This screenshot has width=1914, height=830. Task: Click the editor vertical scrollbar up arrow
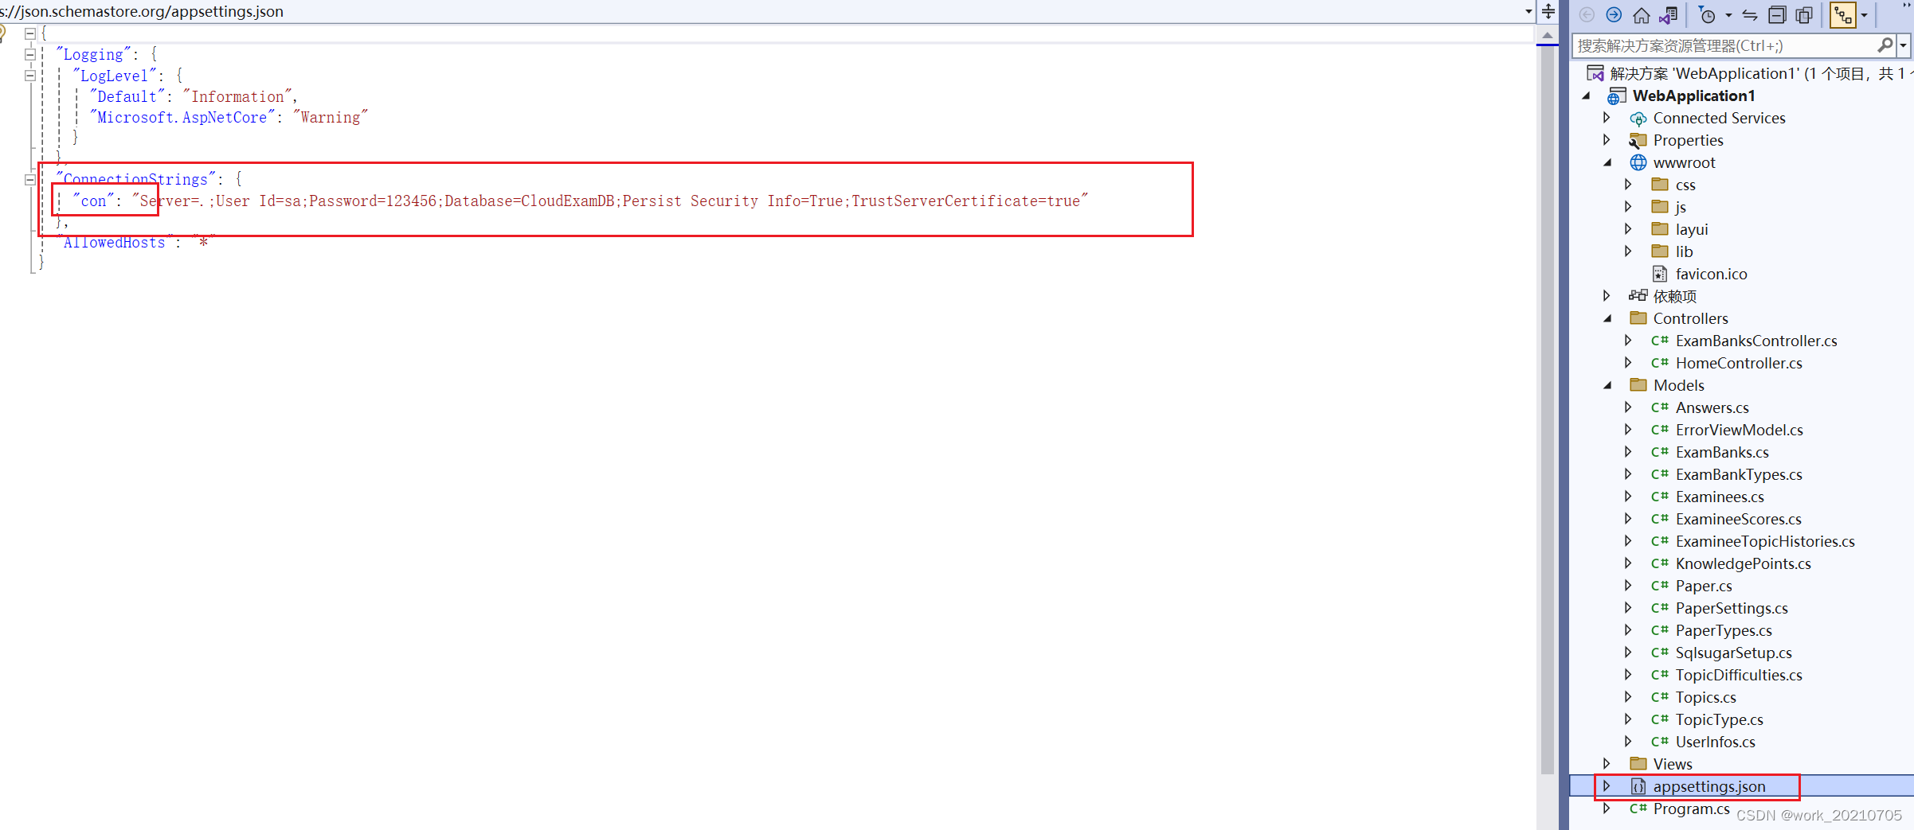point(1548,35)
